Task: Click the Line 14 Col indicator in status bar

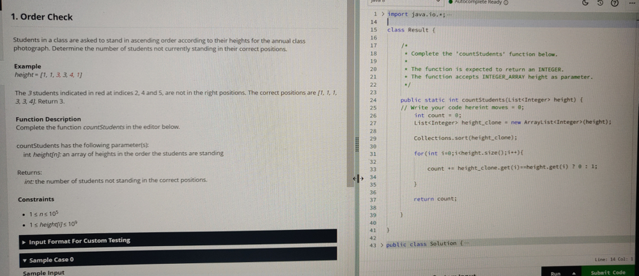Action: click(x=612, y=259)
